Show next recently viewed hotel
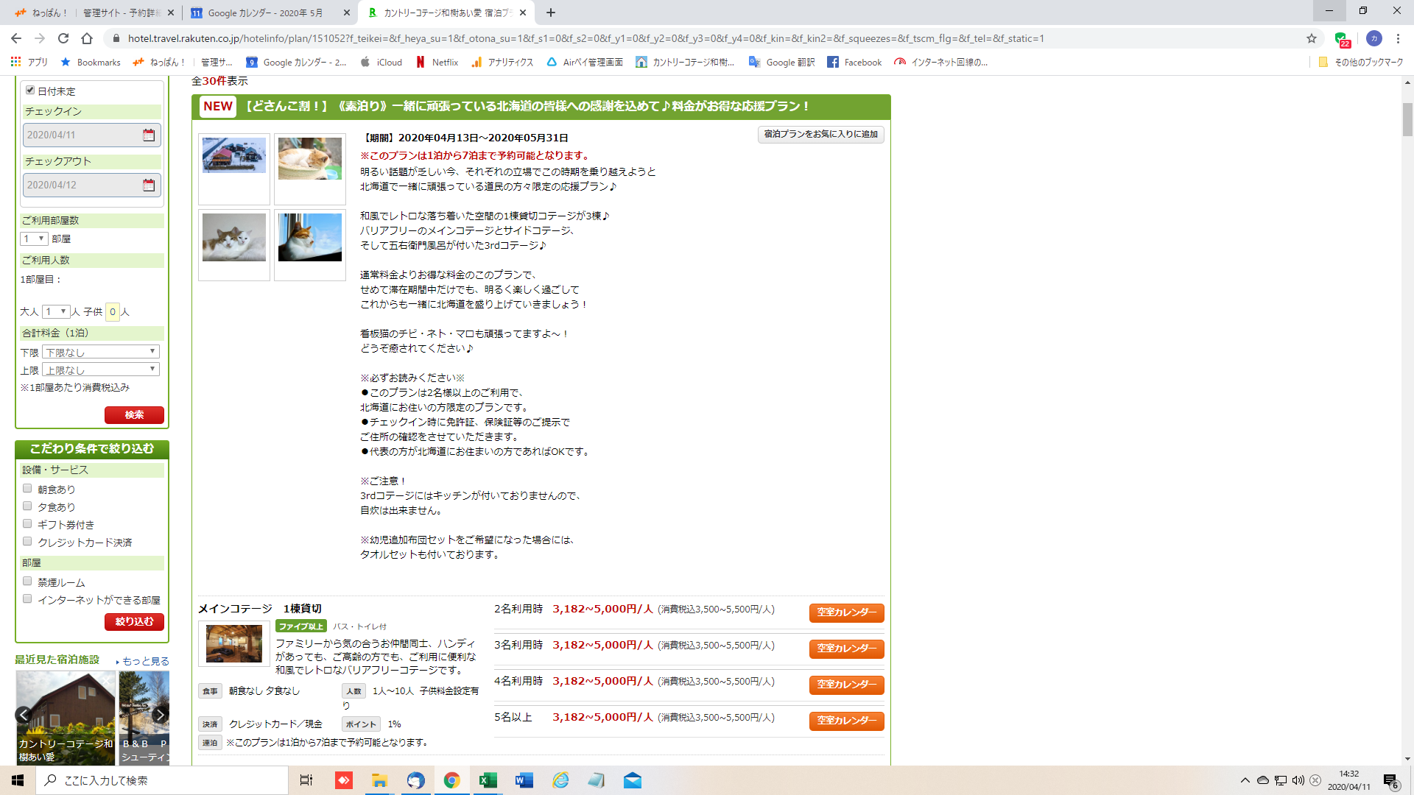The width and height of the screenshot is (1414, 795). point(160,714)
